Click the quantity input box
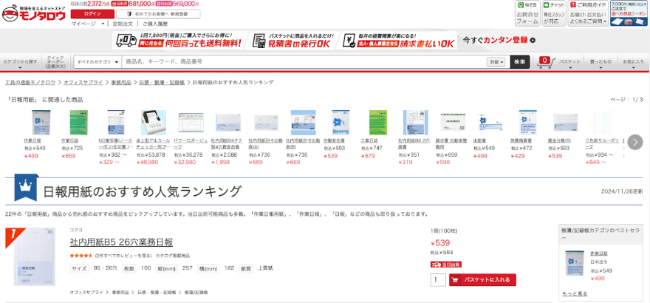This screenshot has width=650, height=303. 438,280
